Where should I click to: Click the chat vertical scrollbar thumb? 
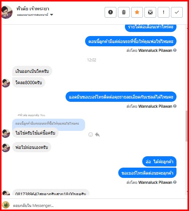pyautogui.click(x=186, y=126)
